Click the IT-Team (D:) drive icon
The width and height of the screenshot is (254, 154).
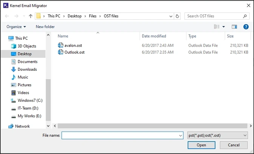point(14,109)
